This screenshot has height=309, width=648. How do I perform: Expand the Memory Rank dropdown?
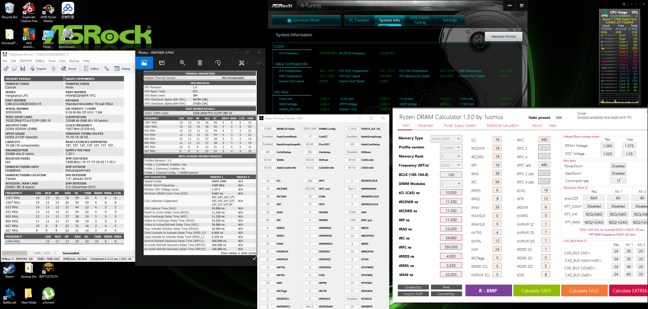458,156
